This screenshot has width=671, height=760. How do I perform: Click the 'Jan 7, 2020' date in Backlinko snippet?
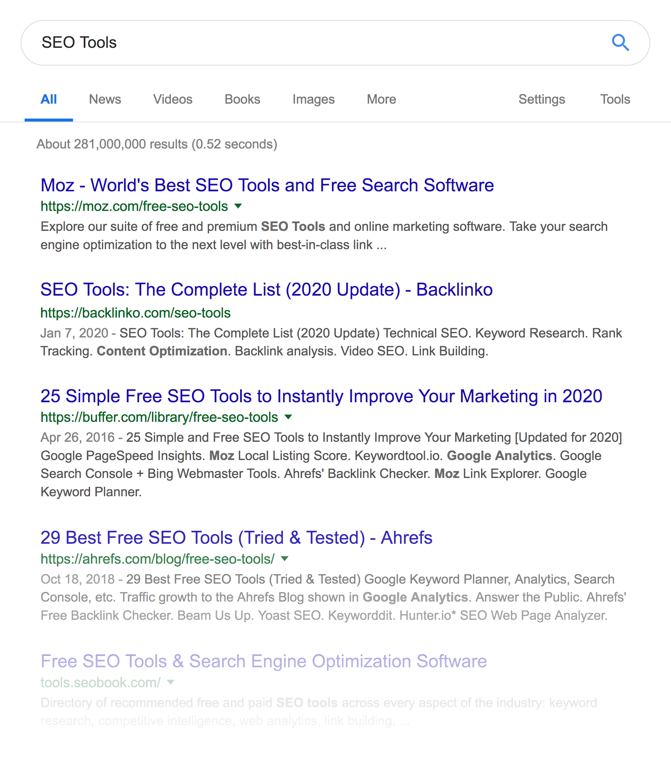pyautogui.click(x=74, y=333)
